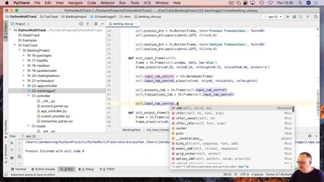The height and width of the screenshot is (182, 324).
Task: Open the Structure sidebar tool button
Action: [x=6, y=154]
